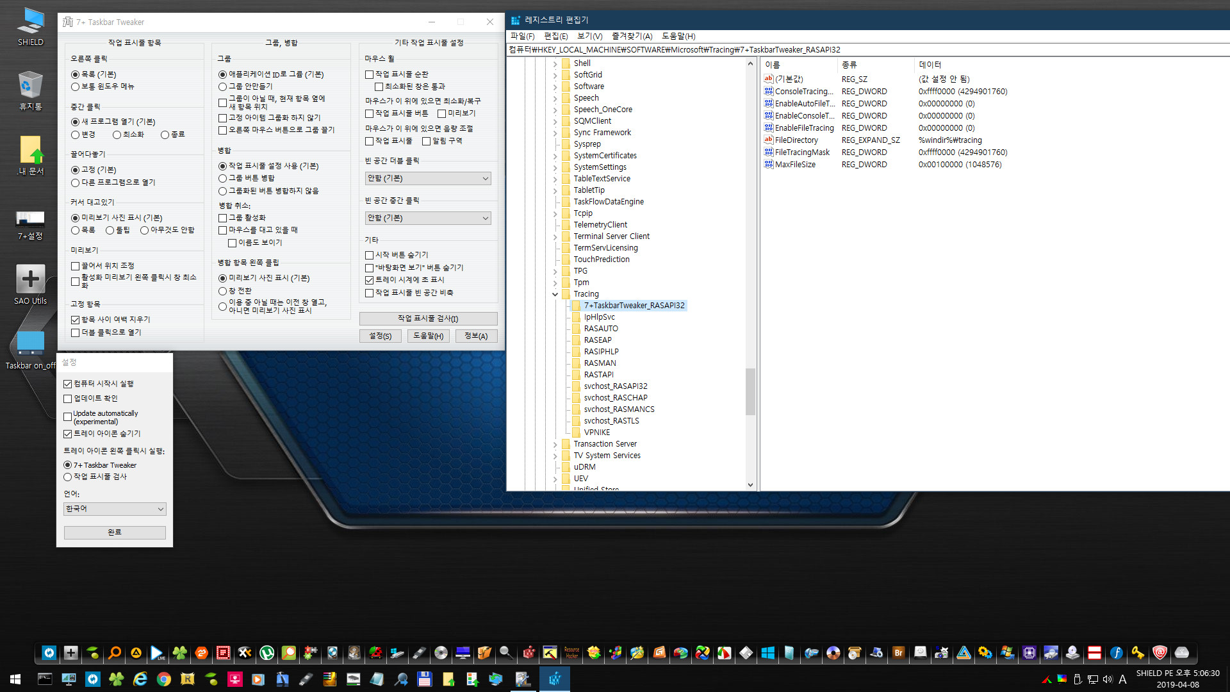
Task: Open 보기(V) menu in Registry Editor
Action: pos(589,36)
